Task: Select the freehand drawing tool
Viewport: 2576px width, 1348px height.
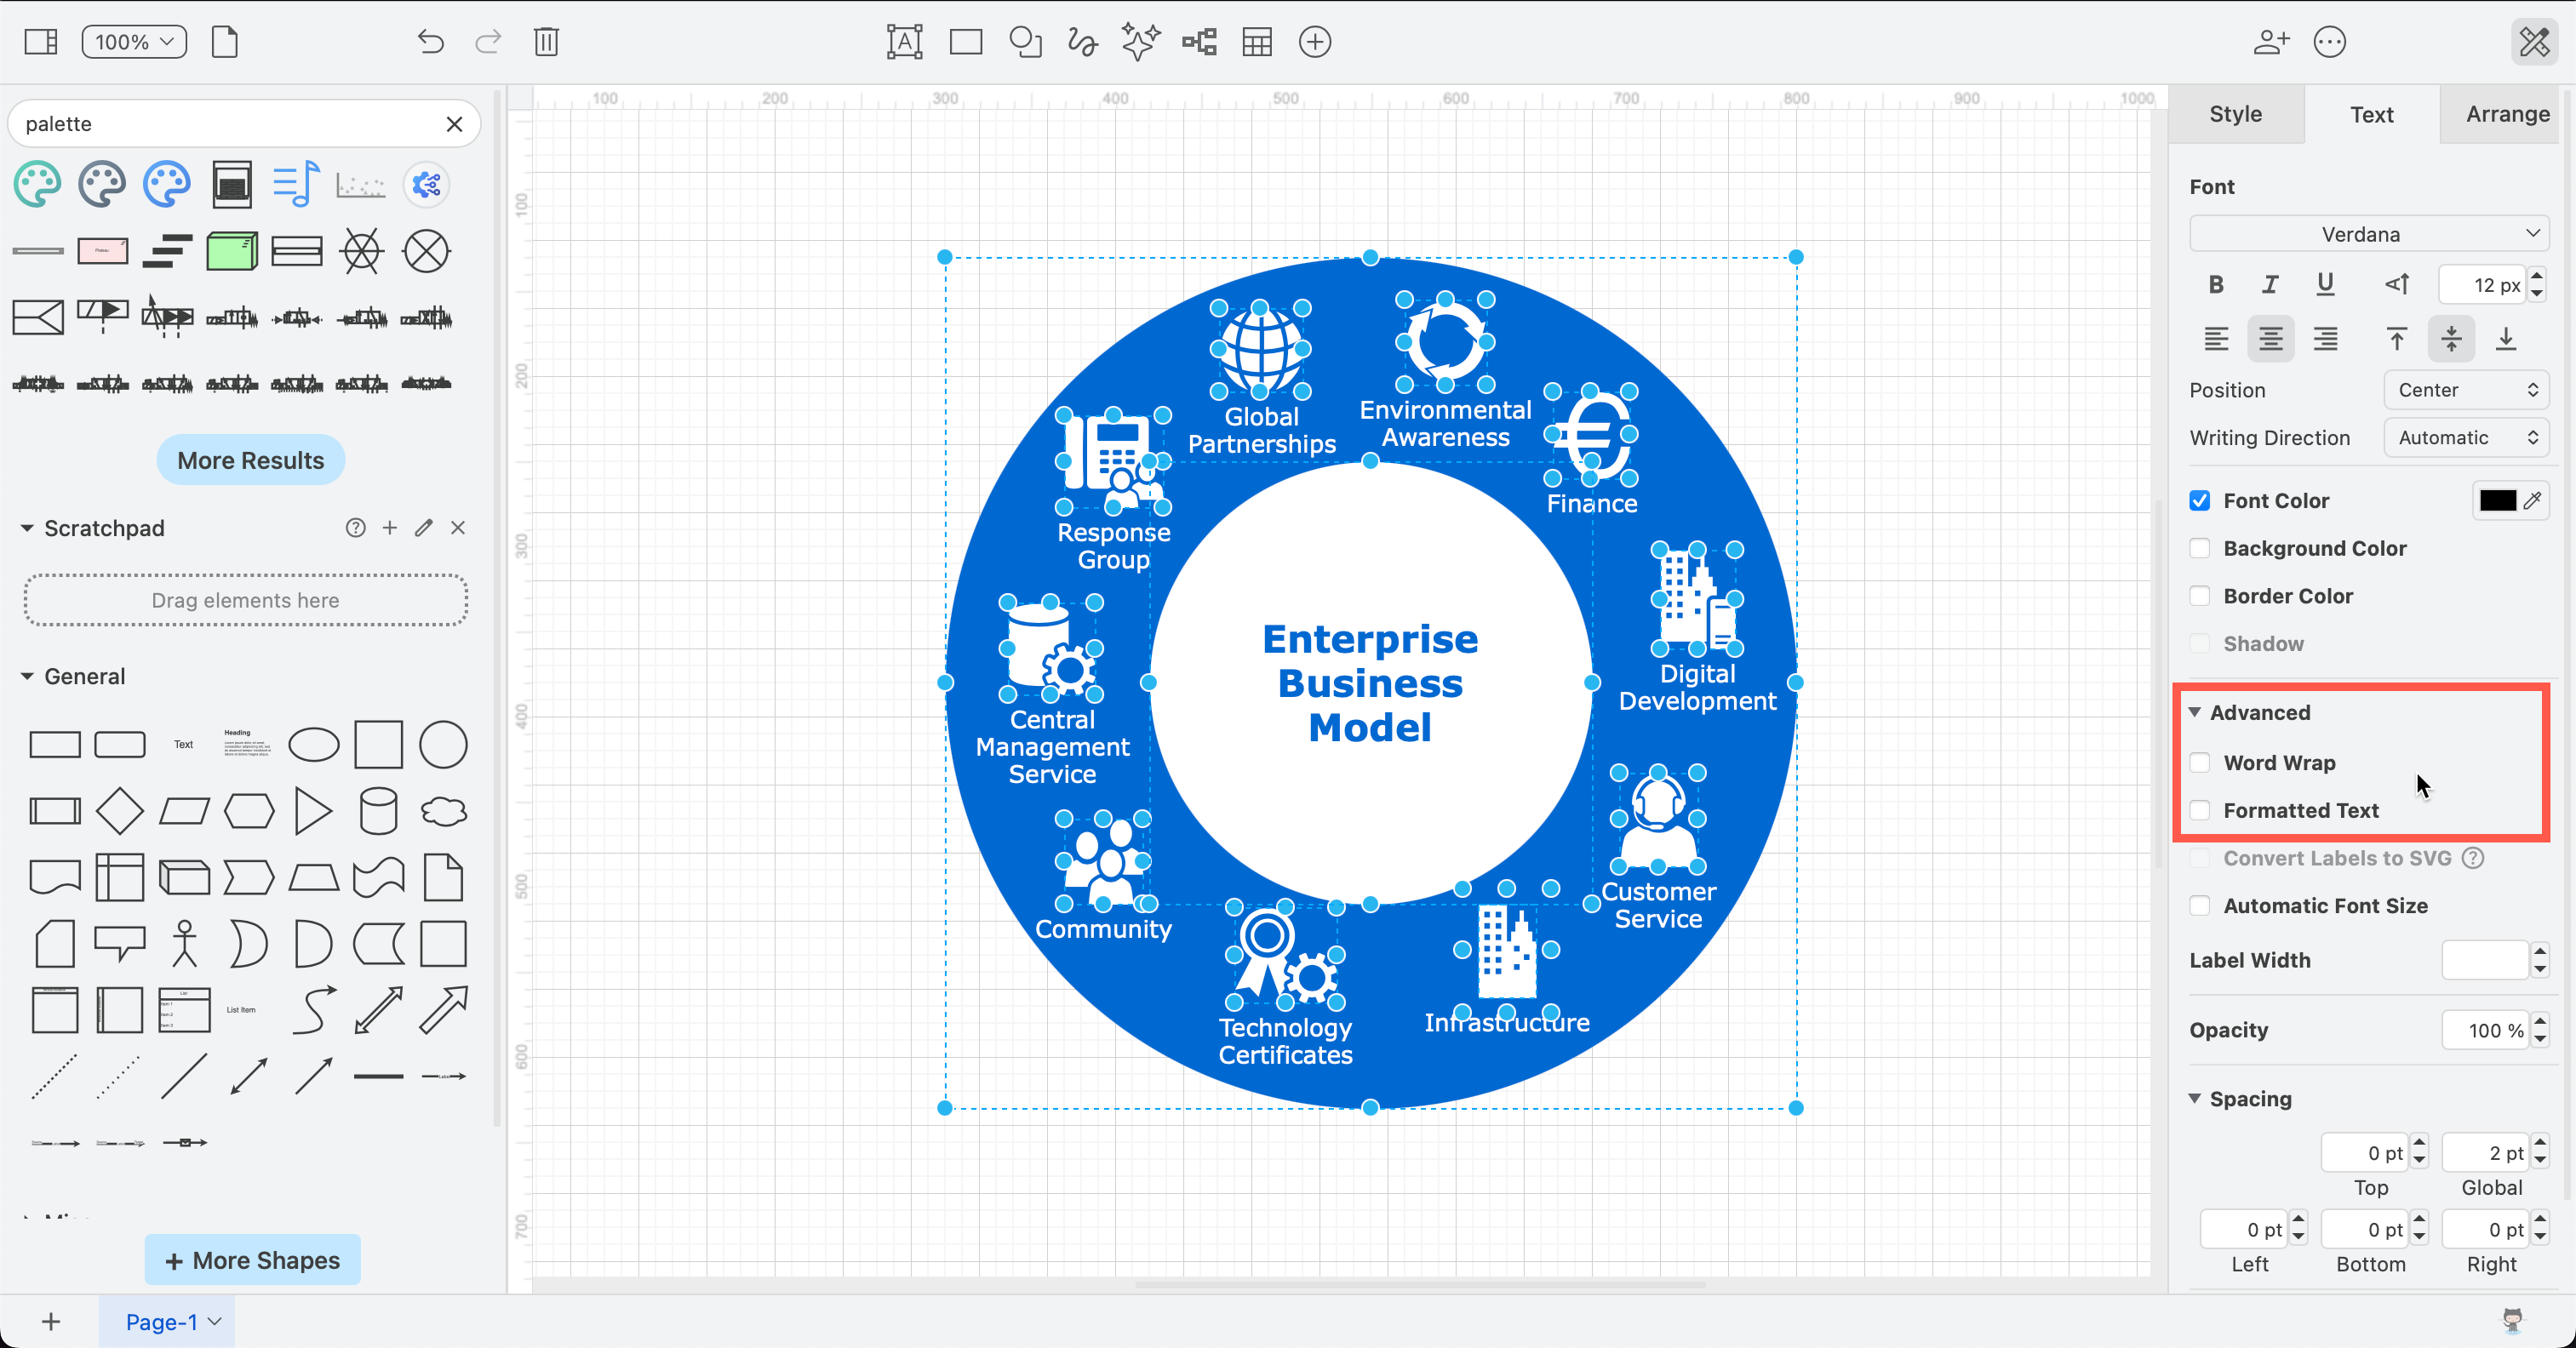Action: [x=1082, y=42]
